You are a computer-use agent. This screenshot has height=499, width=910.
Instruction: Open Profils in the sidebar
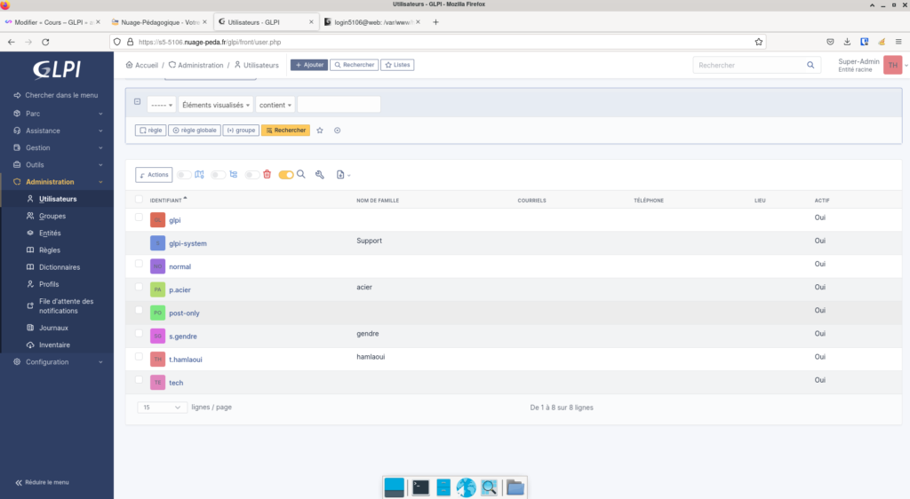click(x=49, y=284)
